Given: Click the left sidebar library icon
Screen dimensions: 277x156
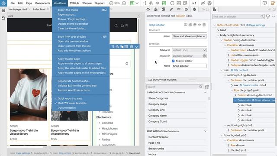Looking at the screenshot, I should click(3, 18).
